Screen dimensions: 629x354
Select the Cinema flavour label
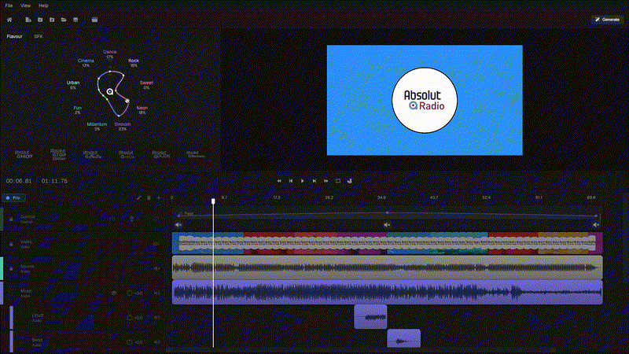[86, 61]
